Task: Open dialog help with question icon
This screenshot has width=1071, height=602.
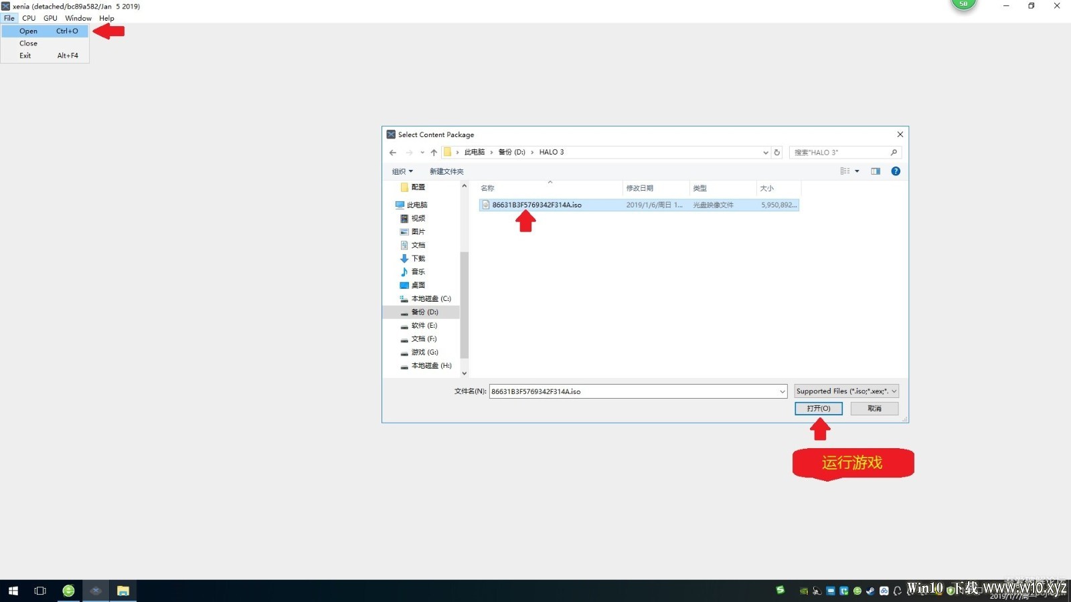Action: point(896,171)
